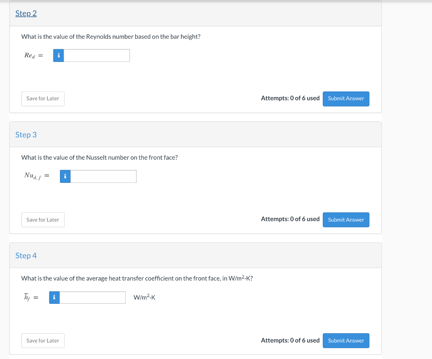Viewport: 432px width, 359px height.
Task: Save the Nusselt number answer for later
Action: [x=43, y=220]
